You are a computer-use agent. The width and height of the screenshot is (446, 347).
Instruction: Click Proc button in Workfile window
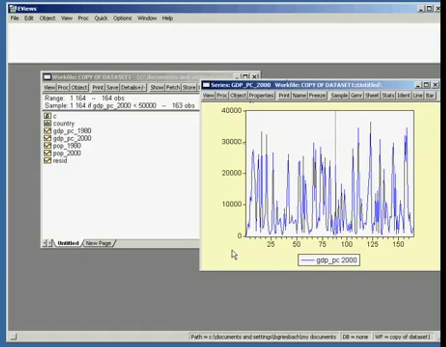coord(63,87)
